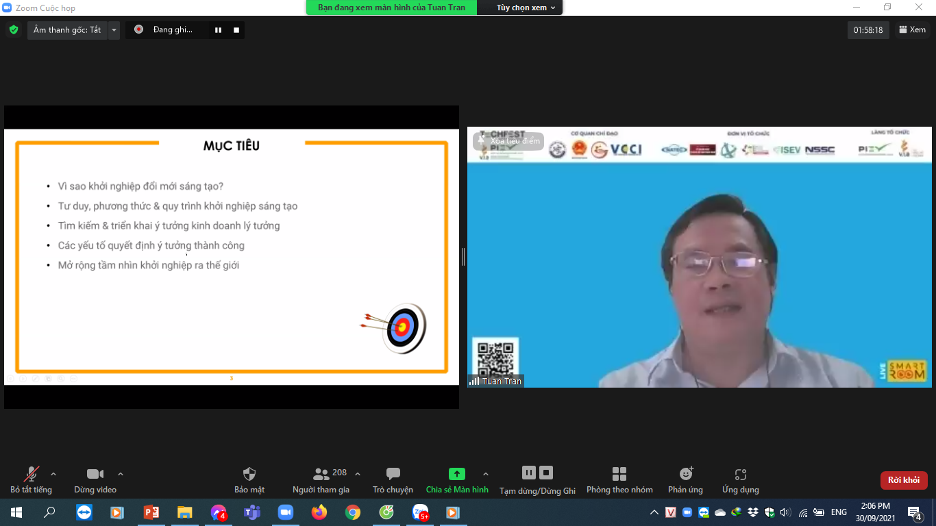Viewport: 936px width, 526px height.
Task: Toggle original sound "Âm thanh gốc: Tắt"
Action: pos(67,30)
